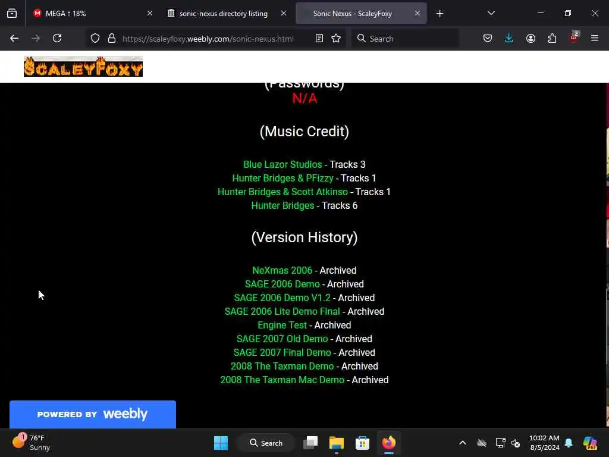
Task: Click Powered by Weebly banner
Action: pos(92,414)
